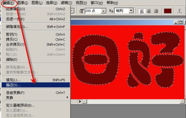The width and height of the screenshot is (186, 118).
Task: Select center align text icon
Action: [149, 11]
